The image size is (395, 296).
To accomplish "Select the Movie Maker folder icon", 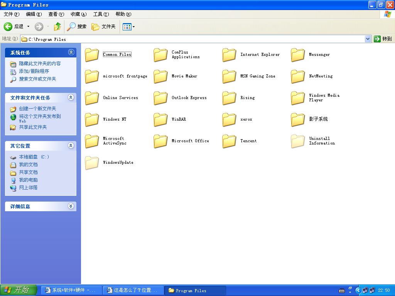I will 160,76.
